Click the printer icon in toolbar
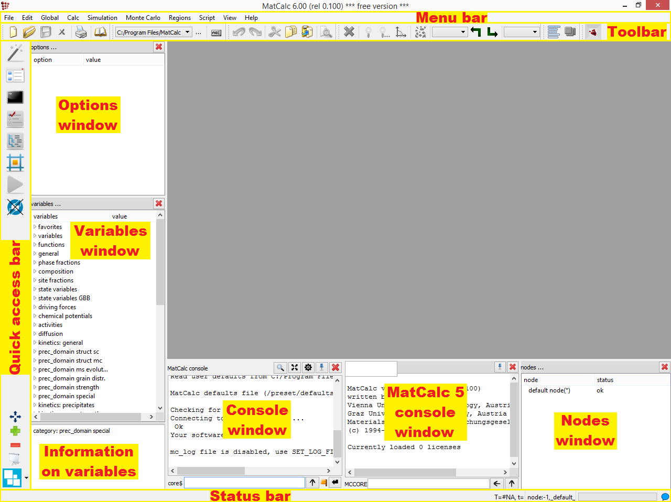The image size is (671, 502). click(x=81, y=32)
